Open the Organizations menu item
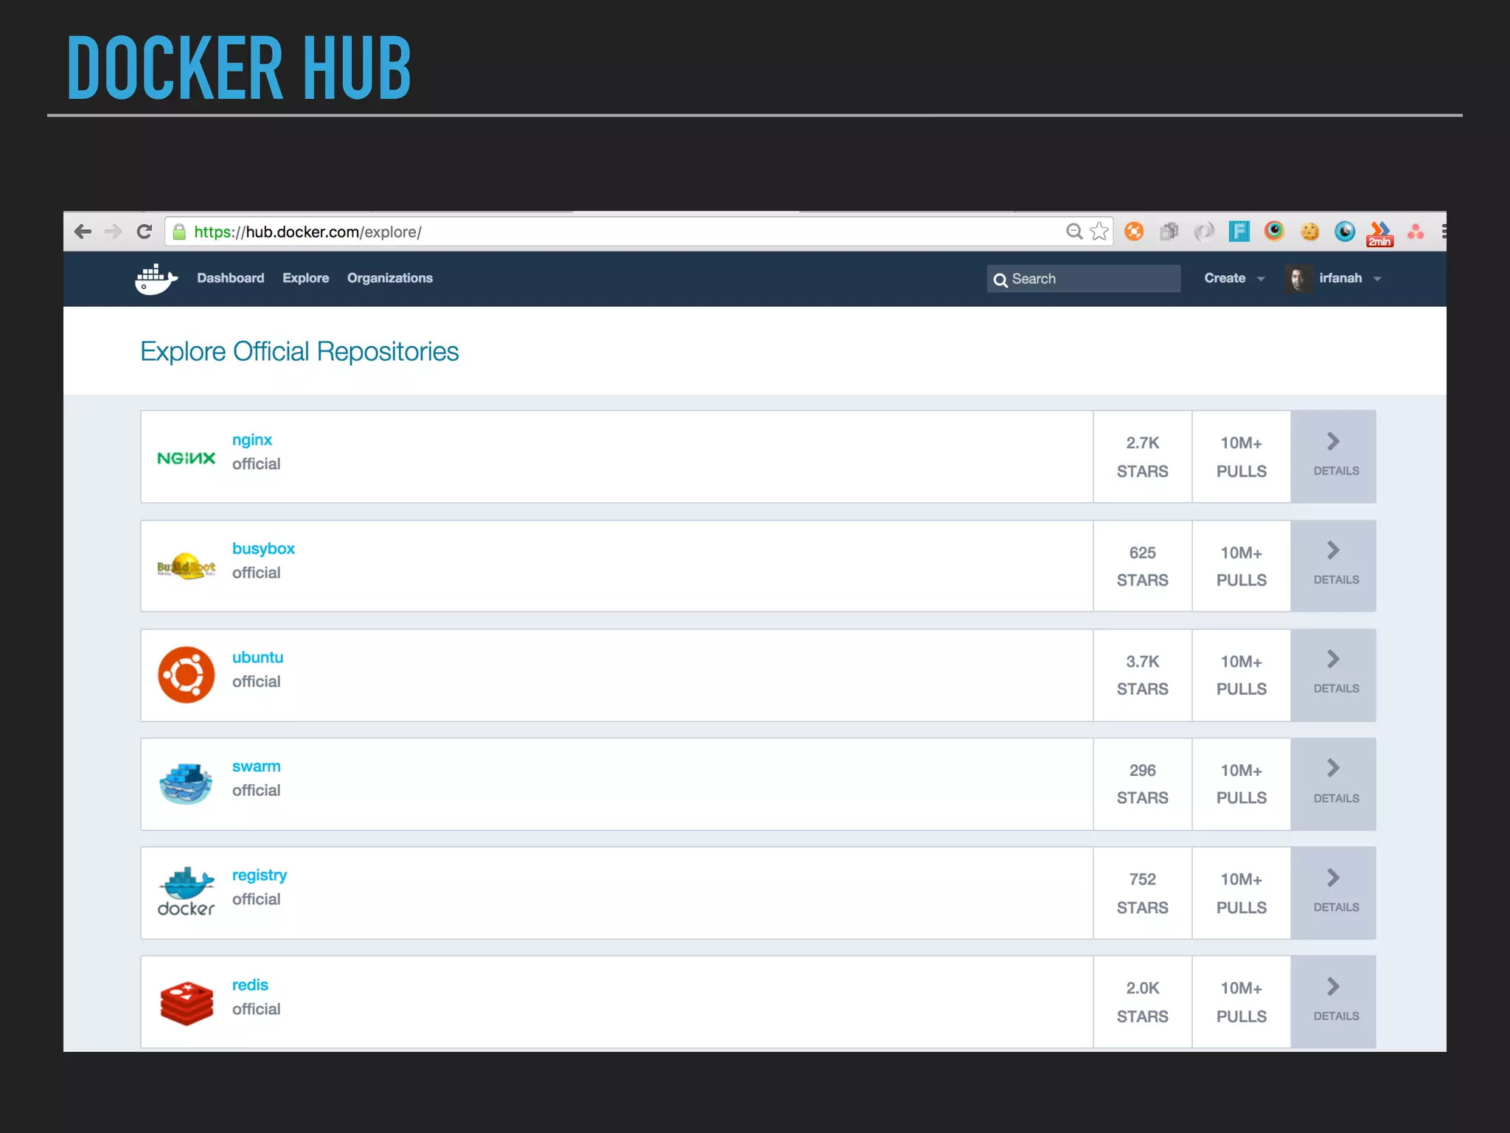The width and height of the screenshot is (1510, 1133). [x=389, y=278]
